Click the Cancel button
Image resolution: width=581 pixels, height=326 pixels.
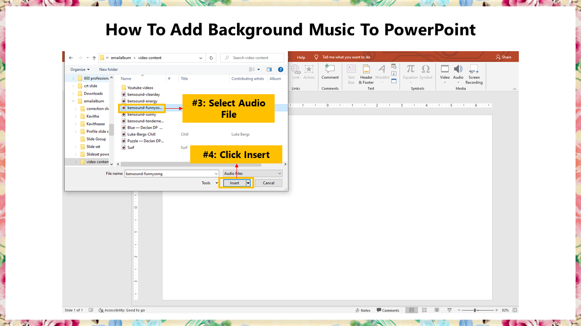(x=269, y=183)
